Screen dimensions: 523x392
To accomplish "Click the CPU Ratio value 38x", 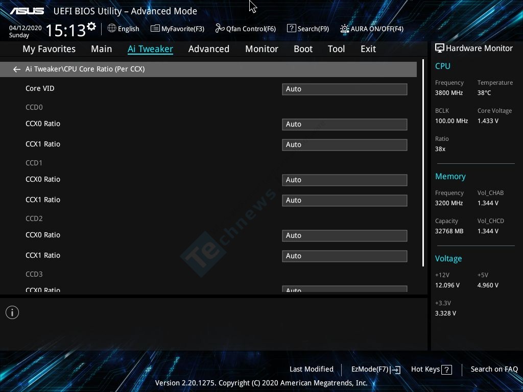I will [x=440, y=149].
